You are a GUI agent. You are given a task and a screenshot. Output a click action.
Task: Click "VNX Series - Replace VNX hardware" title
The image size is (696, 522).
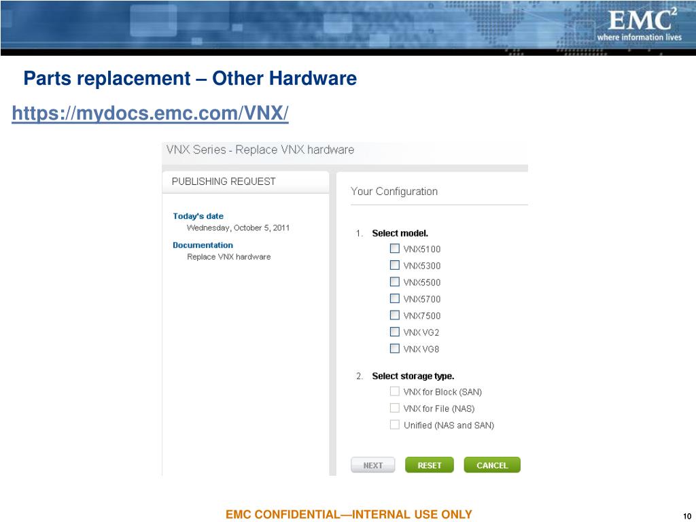click(260, 150)
